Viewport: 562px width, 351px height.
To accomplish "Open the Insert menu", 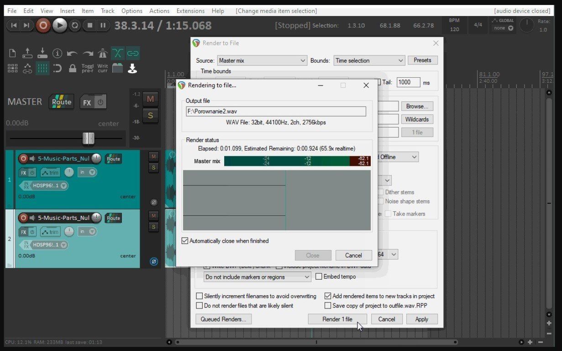I will [68, 11].
